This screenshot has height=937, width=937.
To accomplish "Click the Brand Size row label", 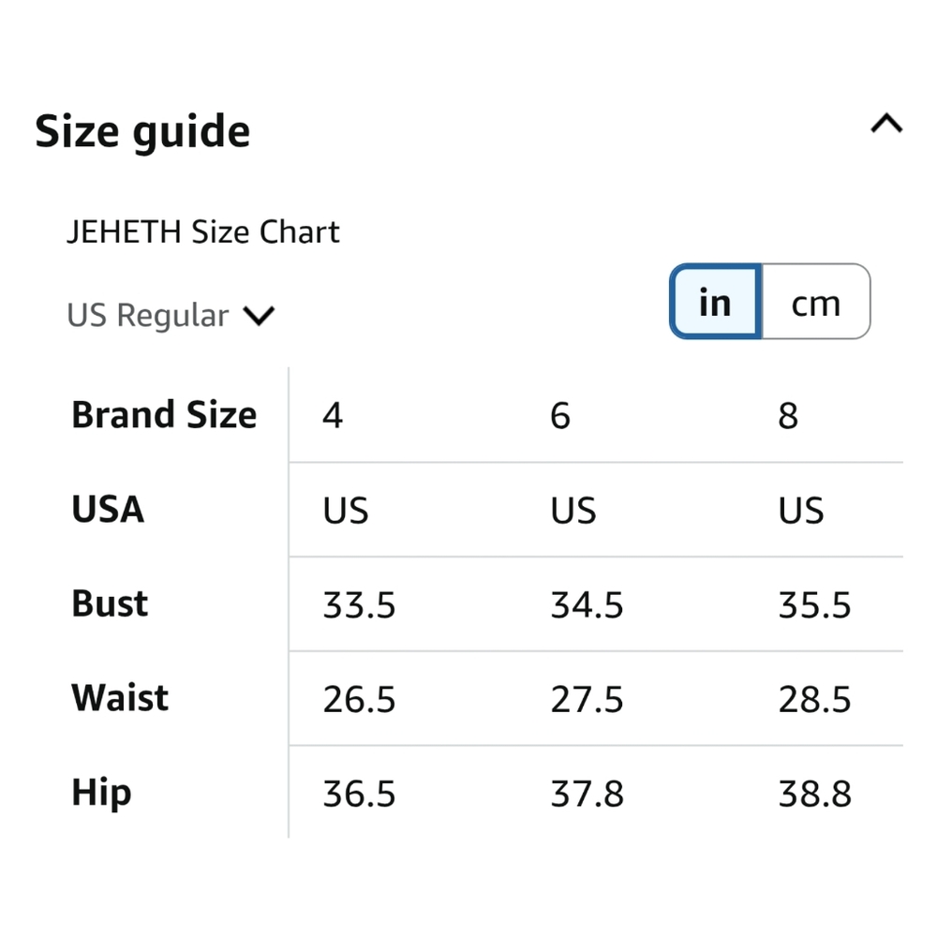I will (x=164, y=415).
